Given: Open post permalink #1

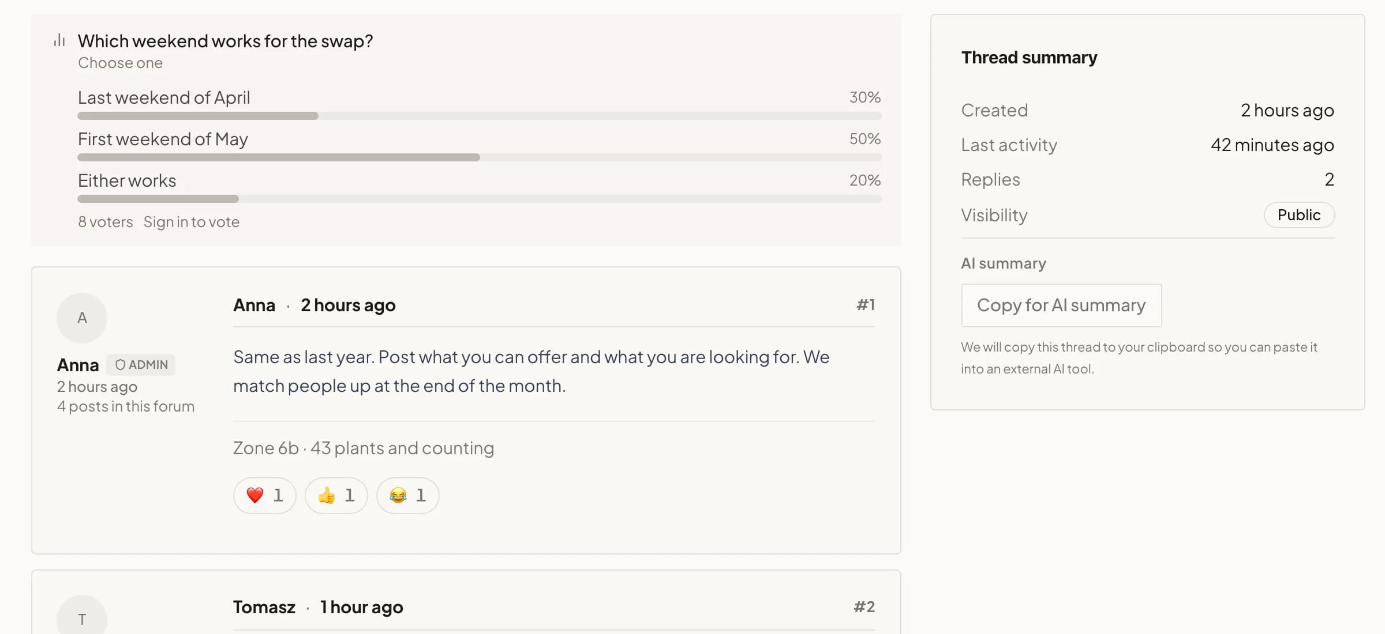Looking at the screenshot, I should (x=866, y=305).
